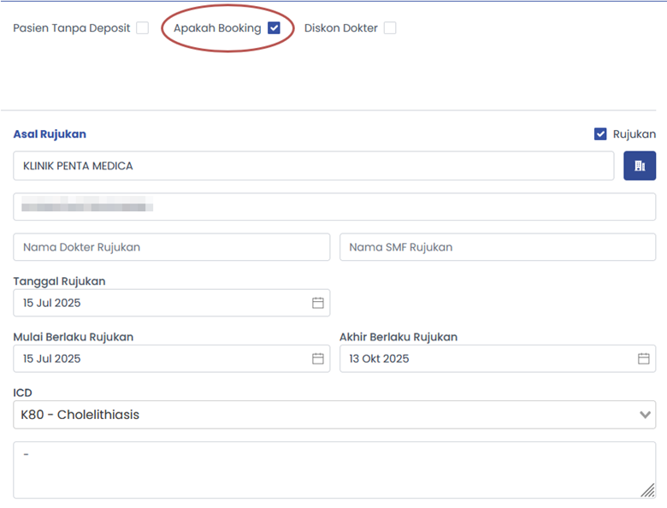Click the blurred address field below clinic name

(x=334, y=206)
